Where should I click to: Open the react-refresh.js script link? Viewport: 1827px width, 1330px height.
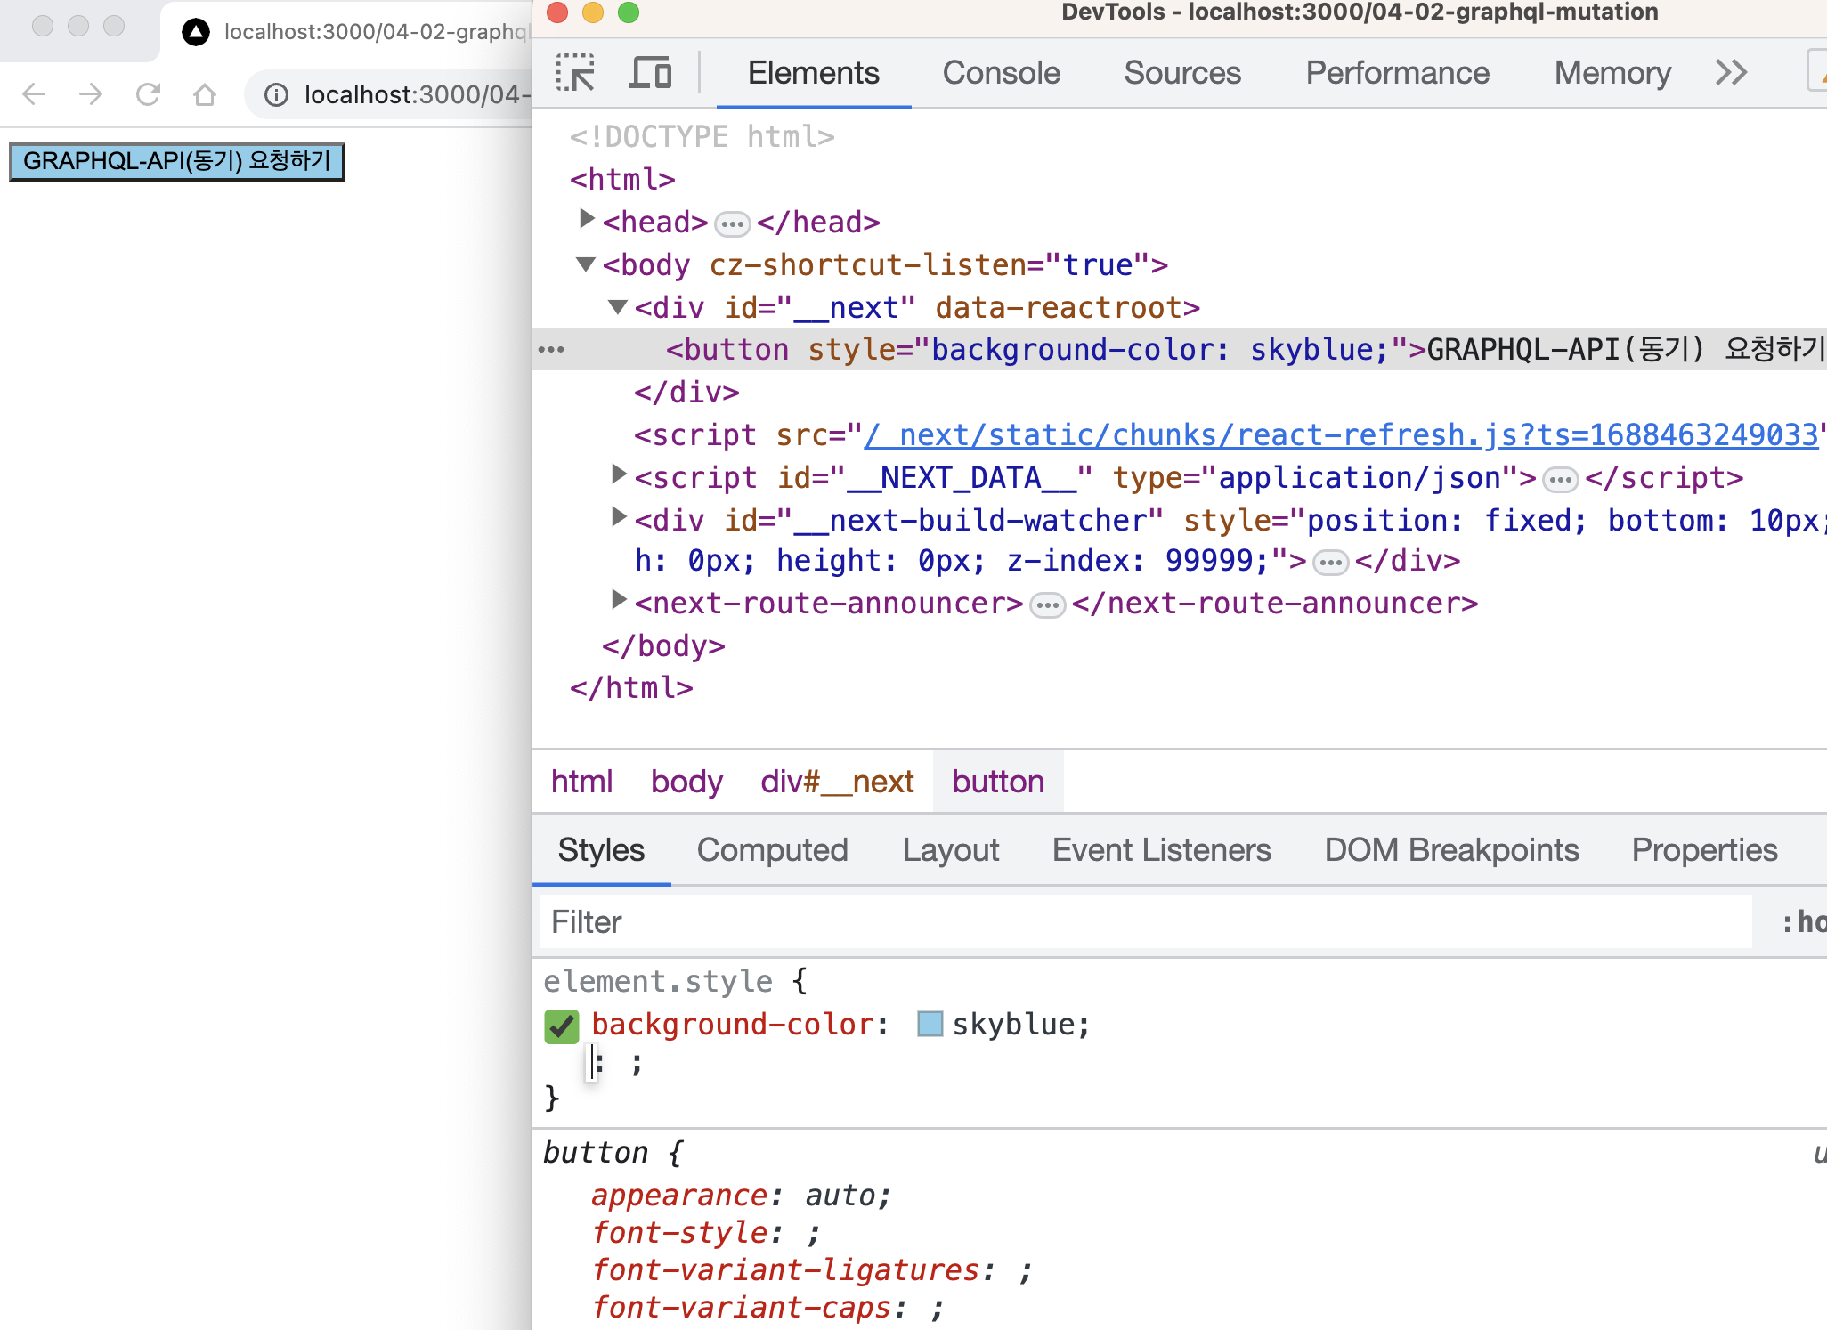(x=1340, y=435)
